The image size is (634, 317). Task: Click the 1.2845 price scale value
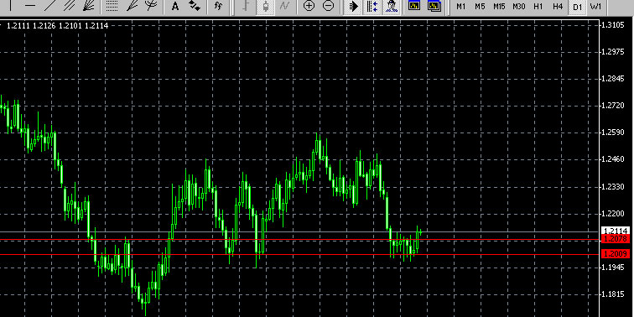613,79
